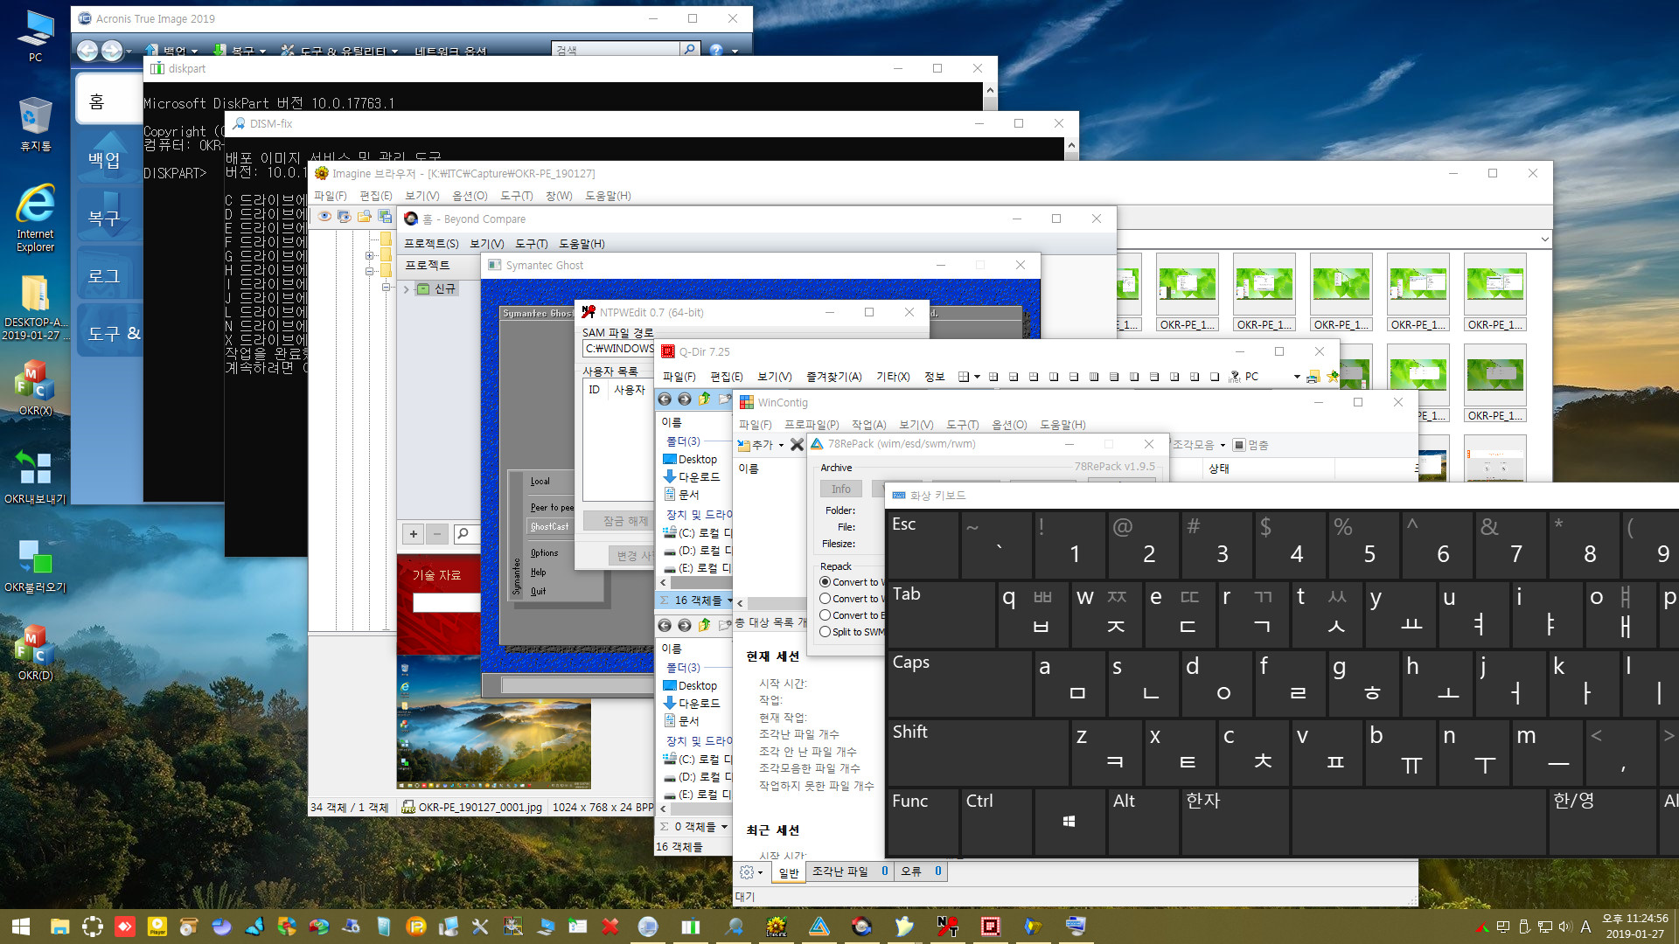Toggle Caps key on on-screen keyboard

958,684
